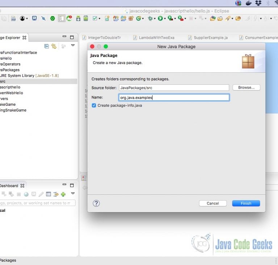Expand the Debug button dropdown arrow
The height and width of the screenshot is (265, 278).
(155, 18)
